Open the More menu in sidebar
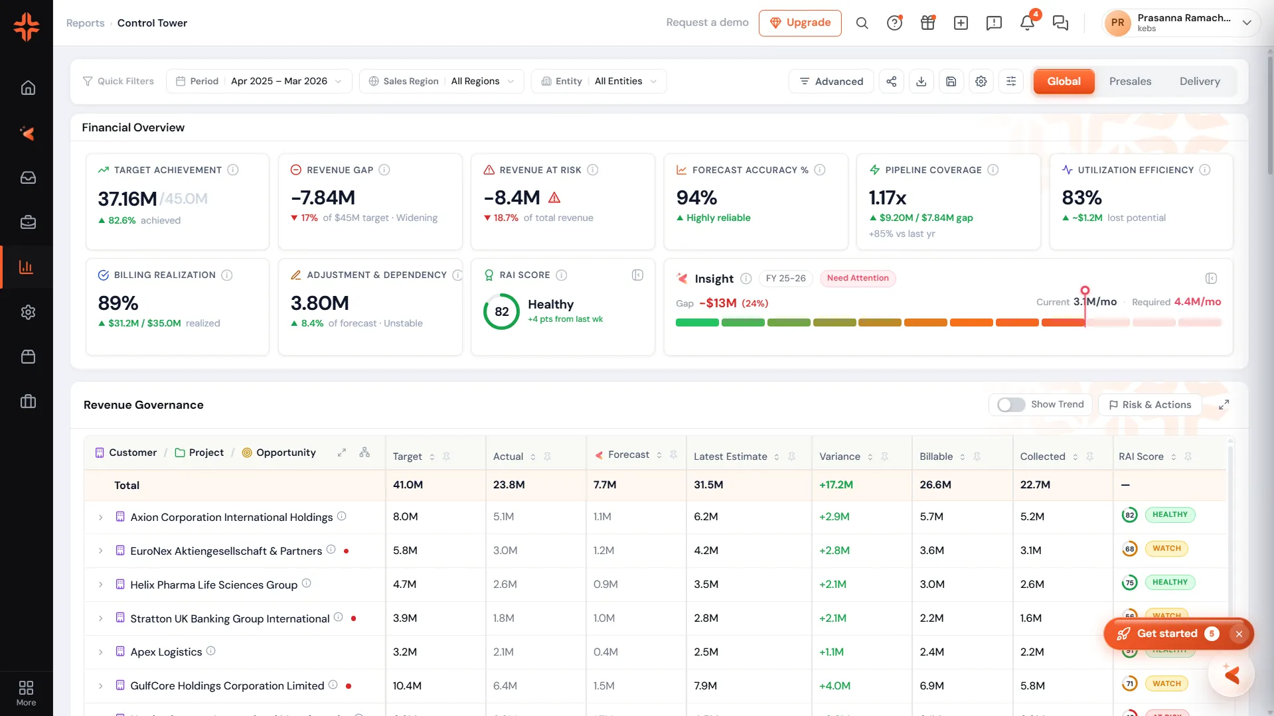1274x716 pixels. [x=26, y=693]
